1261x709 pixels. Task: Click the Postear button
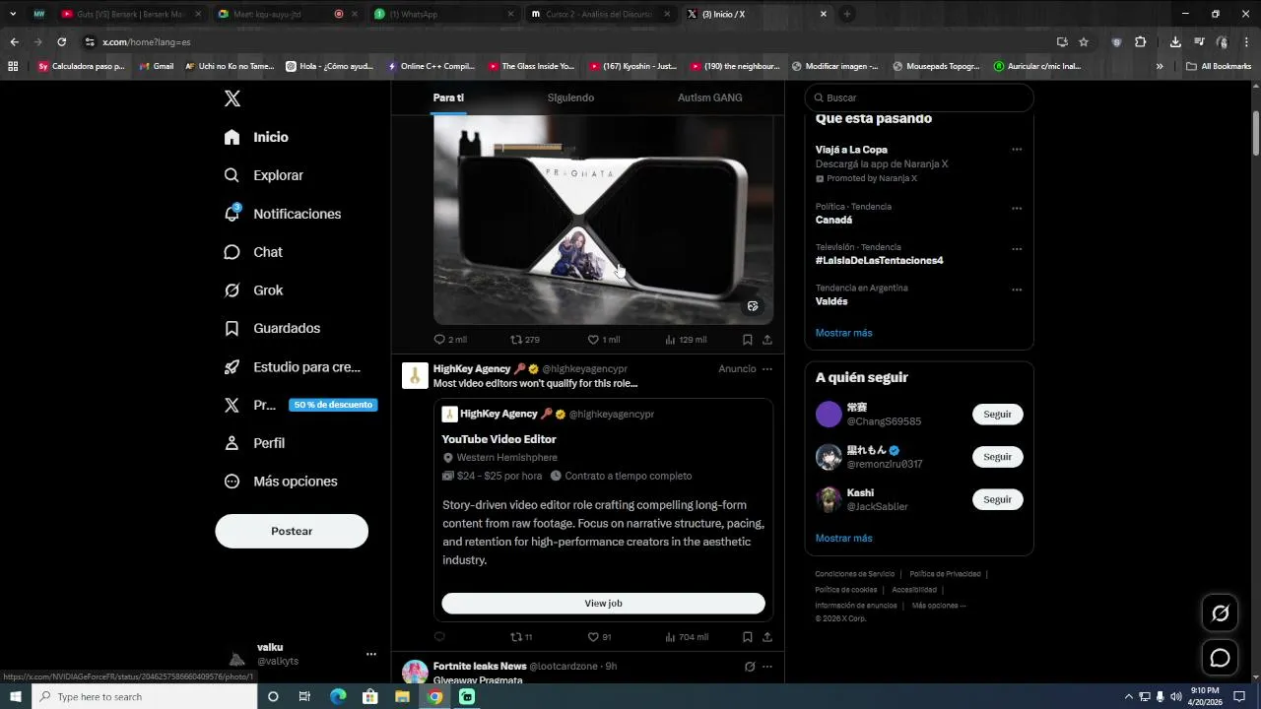(x=292, y=531)
